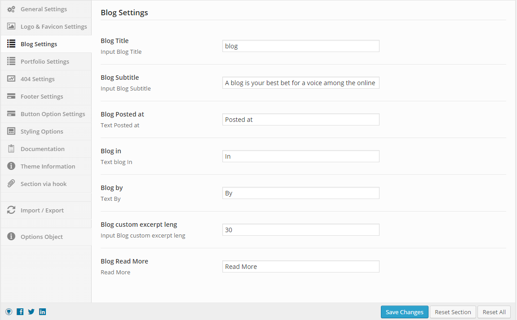This screenshot has width=517, height=320.
Task: Click the GitHub icon in footer
Action: click(9, 312)
